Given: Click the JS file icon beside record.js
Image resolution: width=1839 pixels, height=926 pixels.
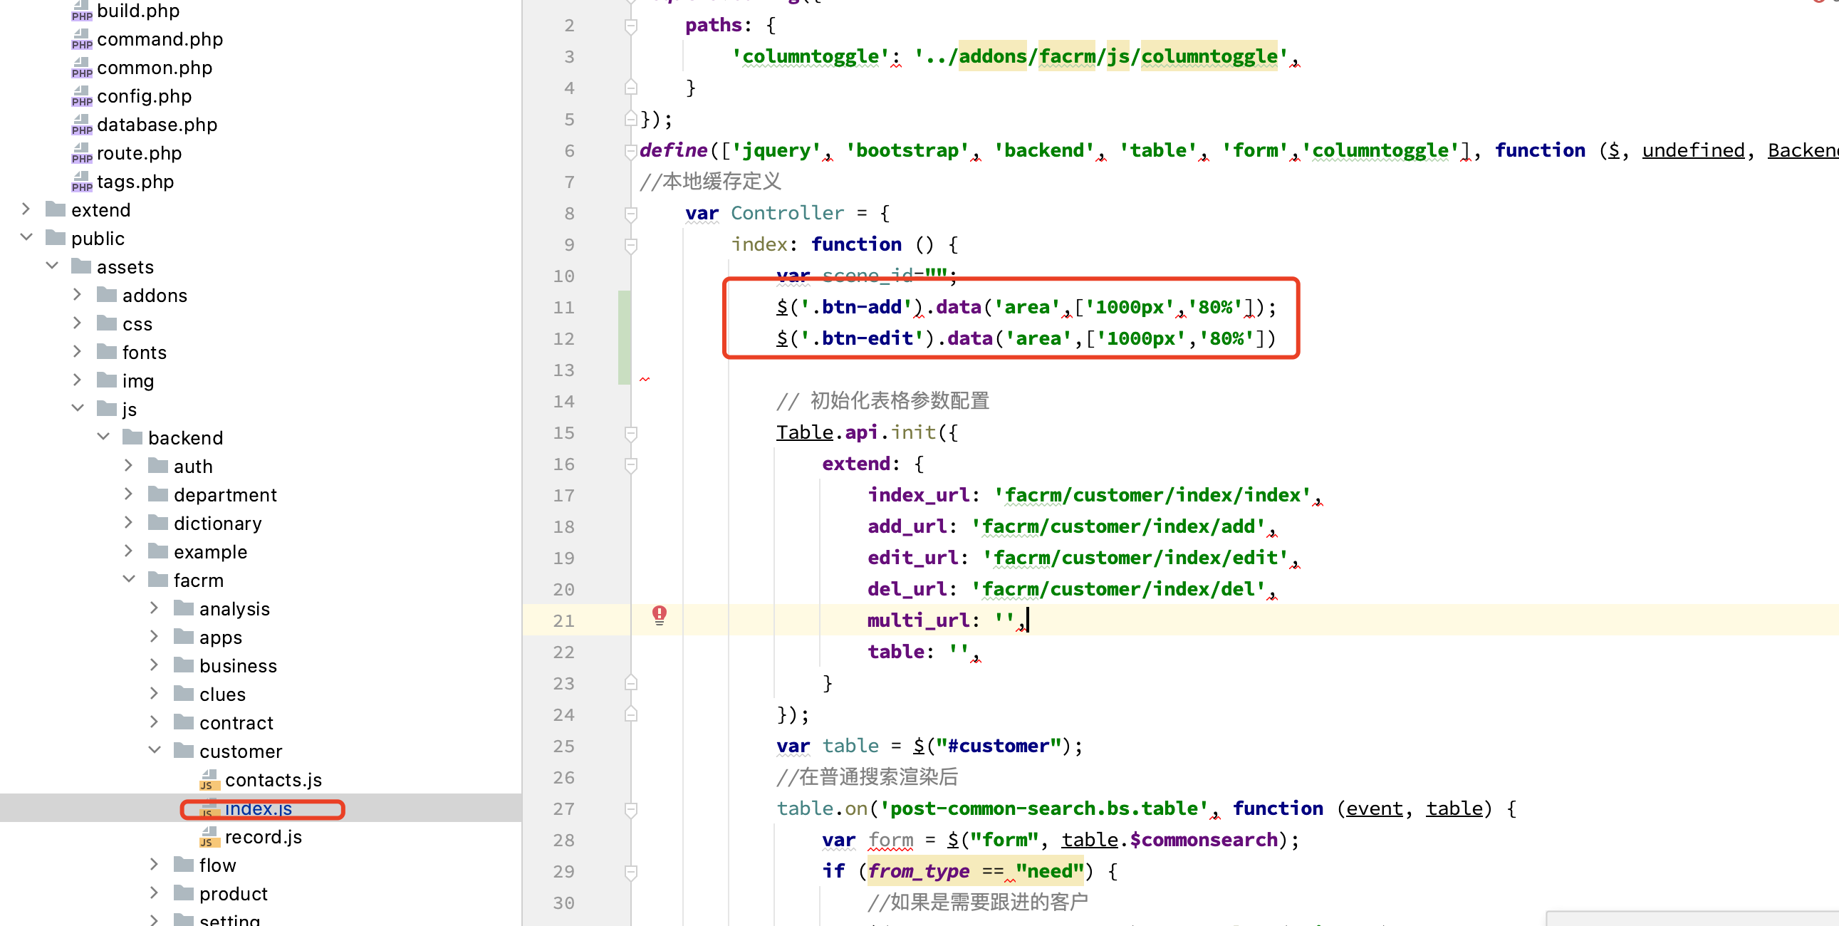Looking at the screenshot, I should [209, 837].
